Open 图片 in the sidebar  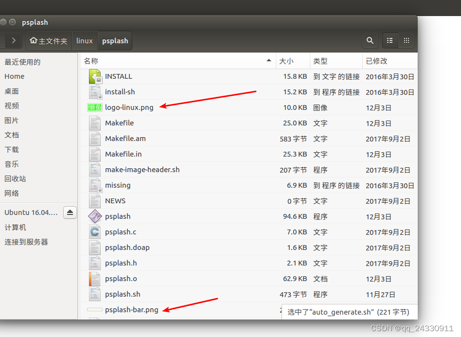click(12, 120)
